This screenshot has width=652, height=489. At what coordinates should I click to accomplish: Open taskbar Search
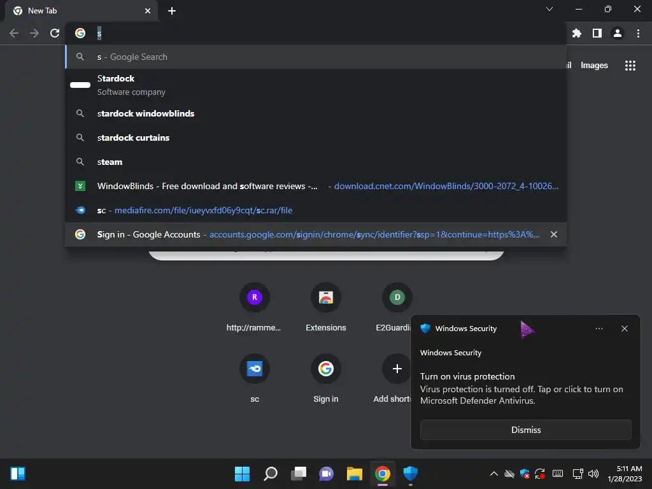(270, 474)
